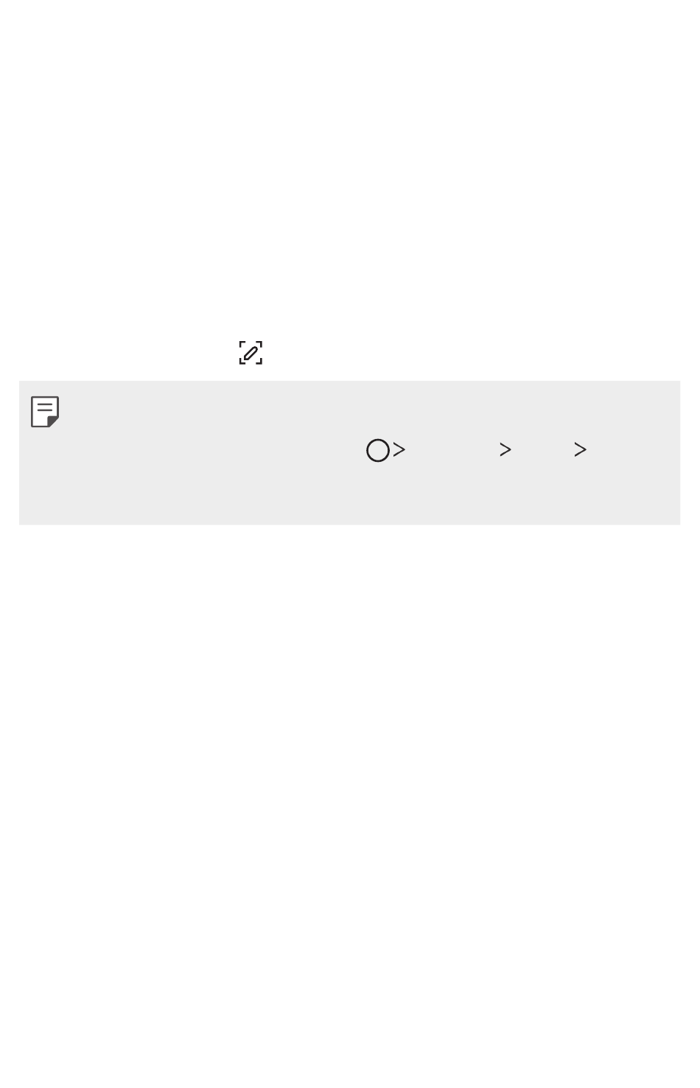Click the last chevron arrow in the path
The height and width of the screenshot is (1088, 700).
(581, 449)
